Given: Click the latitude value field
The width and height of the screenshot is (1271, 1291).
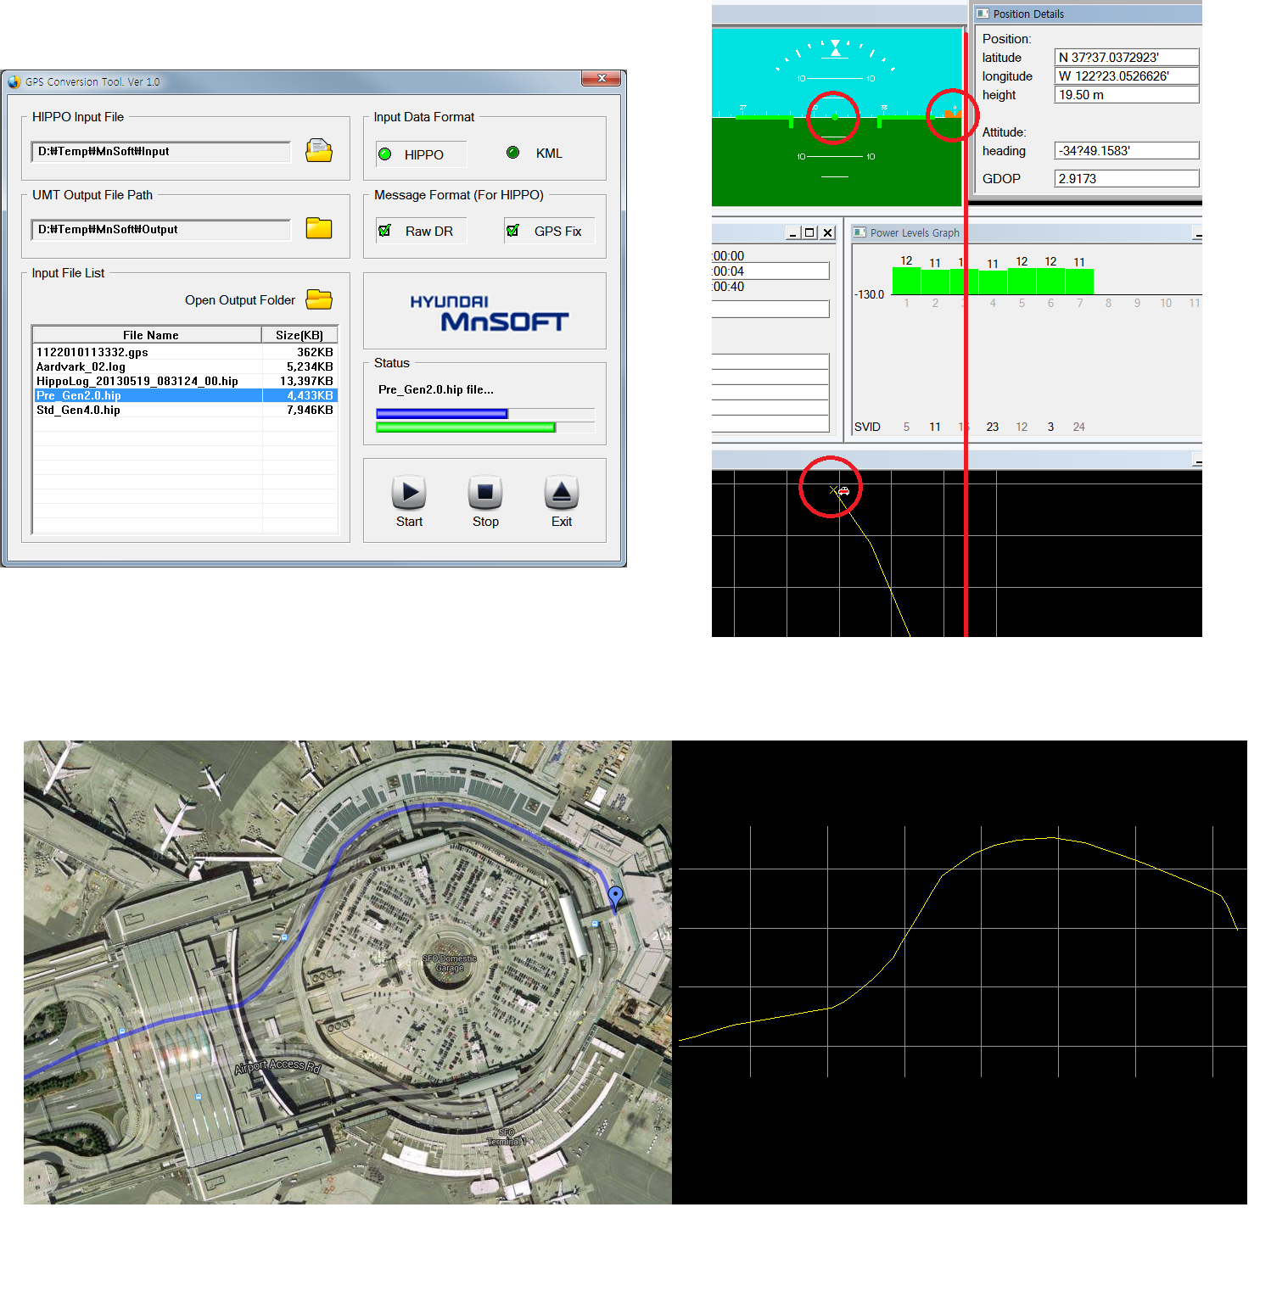Looking at the screenshot, I should click(x=1126, y=58).
